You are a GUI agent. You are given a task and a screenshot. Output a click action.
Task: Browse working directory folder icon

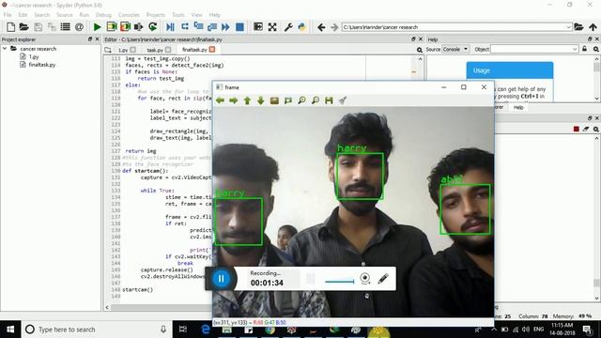pos(578,27)
